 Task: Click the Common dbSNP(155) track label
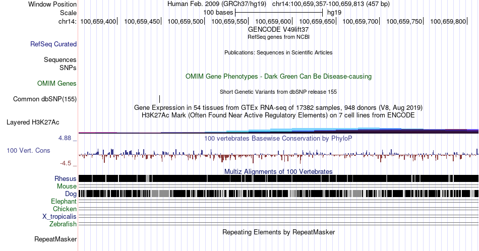pyautogui.click(x=45, y=99)
